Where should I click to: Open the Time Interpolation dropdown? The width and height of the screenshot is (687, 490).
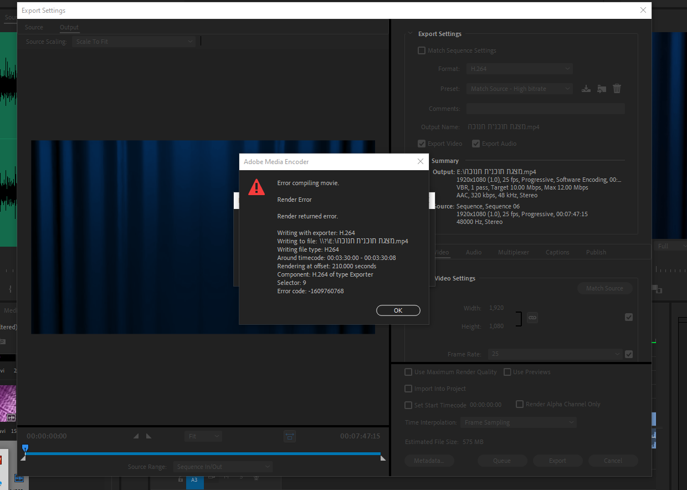click(518, 422)
